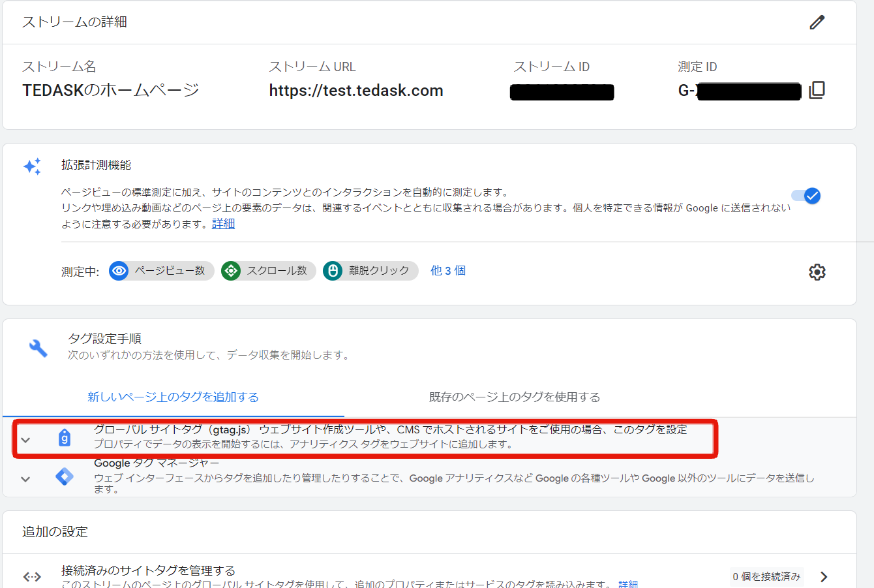Image resolution: width=874 pixels, height=588 pixels.
Task: Click the sparkle icon beside 拡張計測機能
Action: 33,166
